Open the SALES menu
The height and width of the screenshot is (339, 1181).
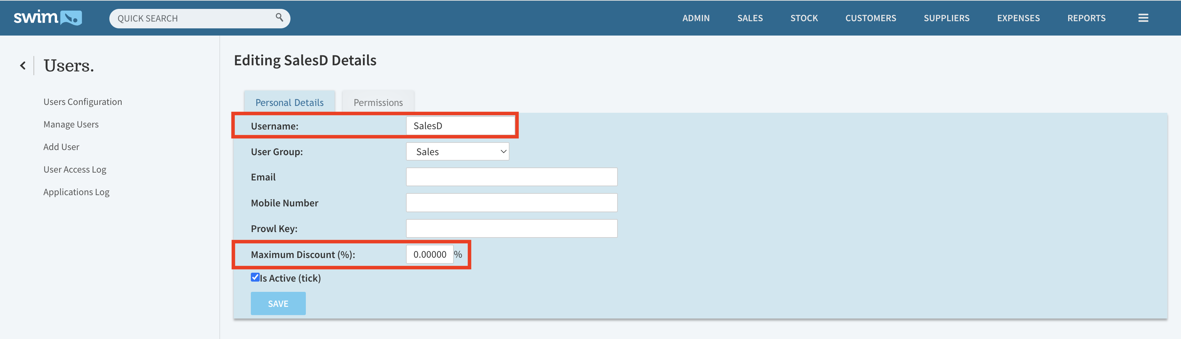(750, 18)
